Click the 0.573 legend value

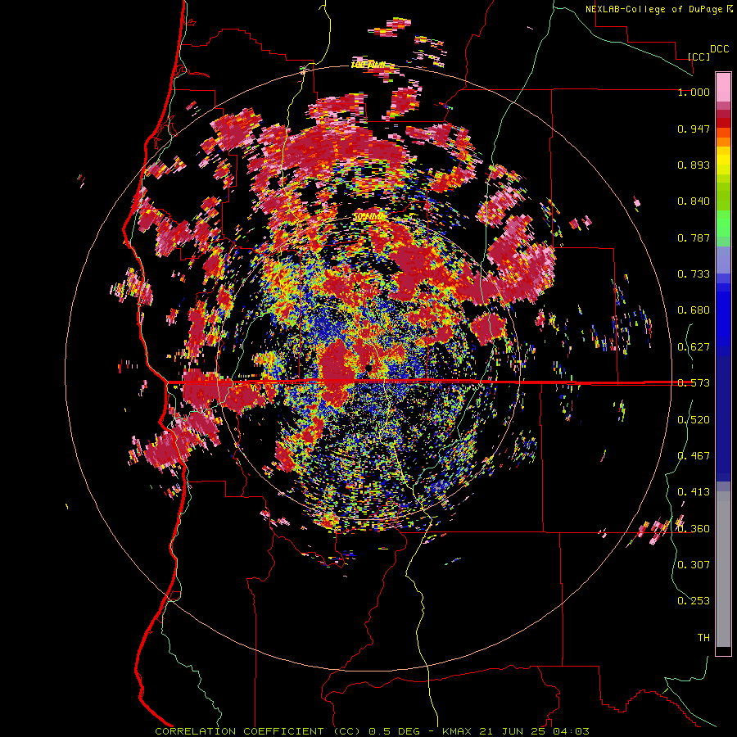tap(694, 383)
